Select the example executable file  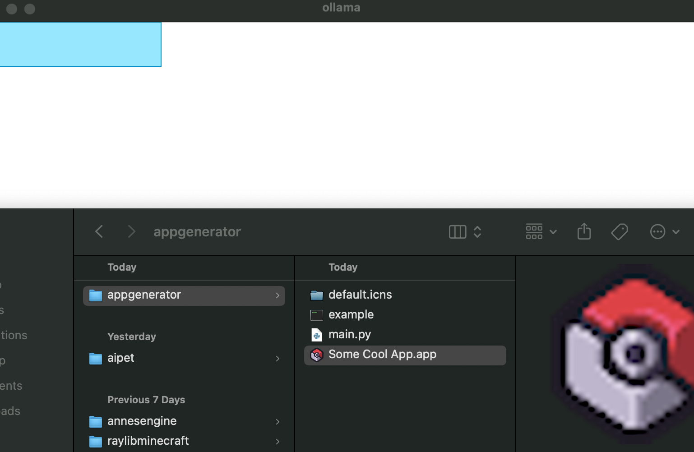[405, 315]
